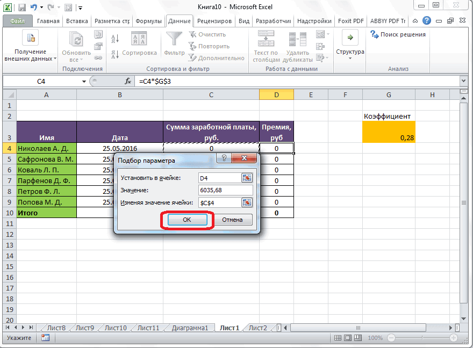
Task: Click range selector icon beside D4 field
Action: point(247,178)
